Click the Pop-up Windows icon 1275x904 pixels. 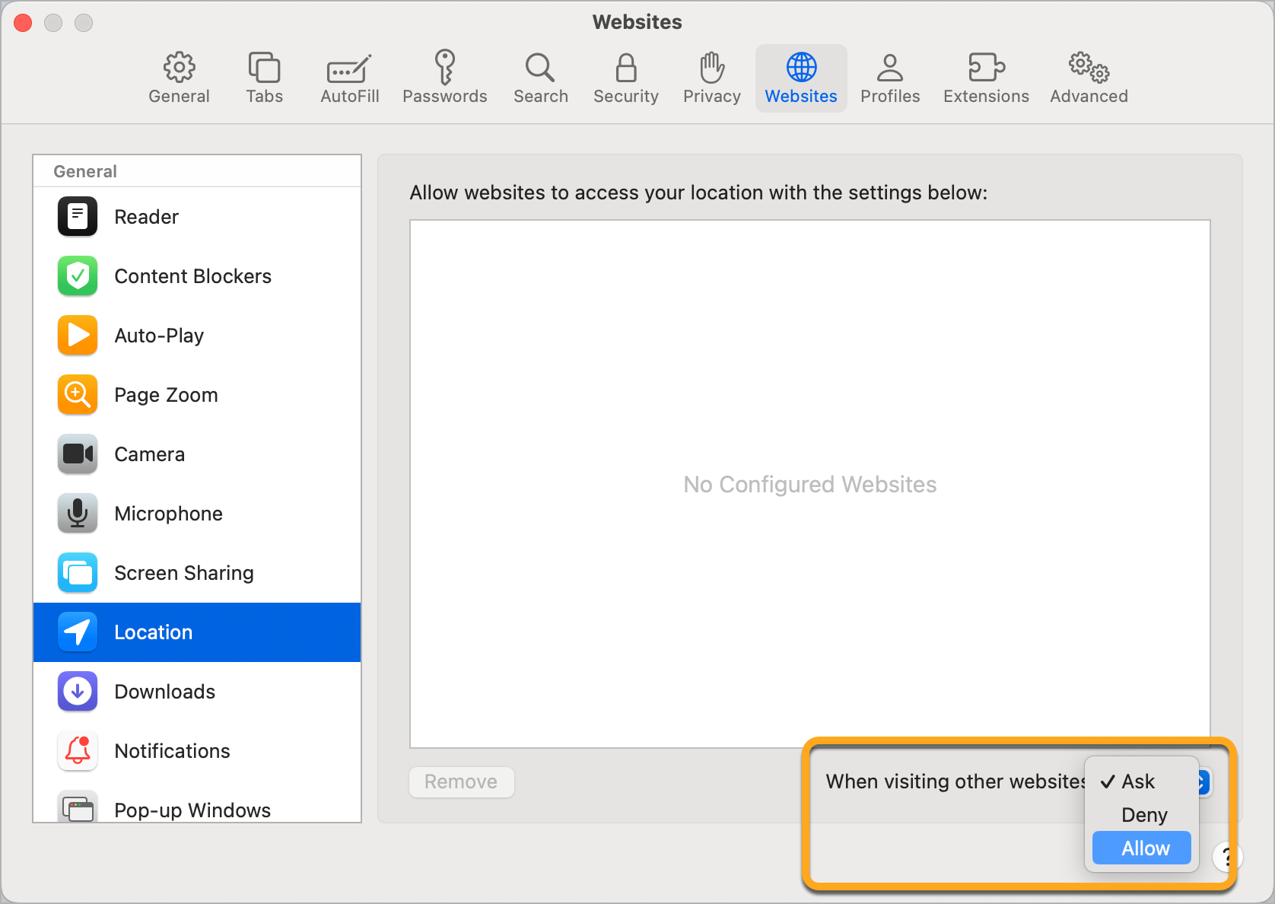click(x=78, y=808)
